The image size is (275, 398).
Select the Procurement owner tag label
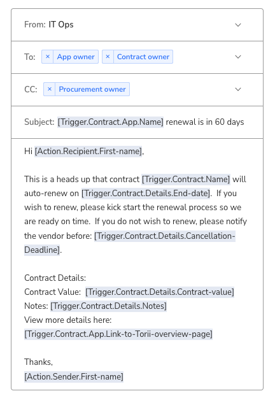tap(92, 89)
